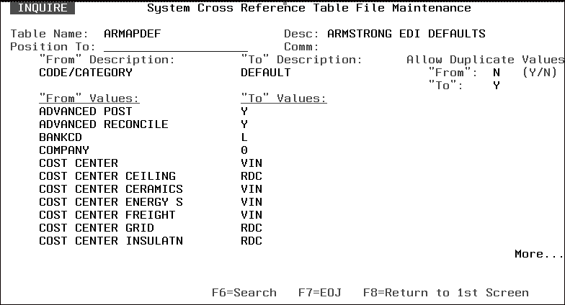The width and height of the screenshot is (565, 305).
Task: Select the ADVANCED RECONCILE entry
Action: [x=104, y=124]
